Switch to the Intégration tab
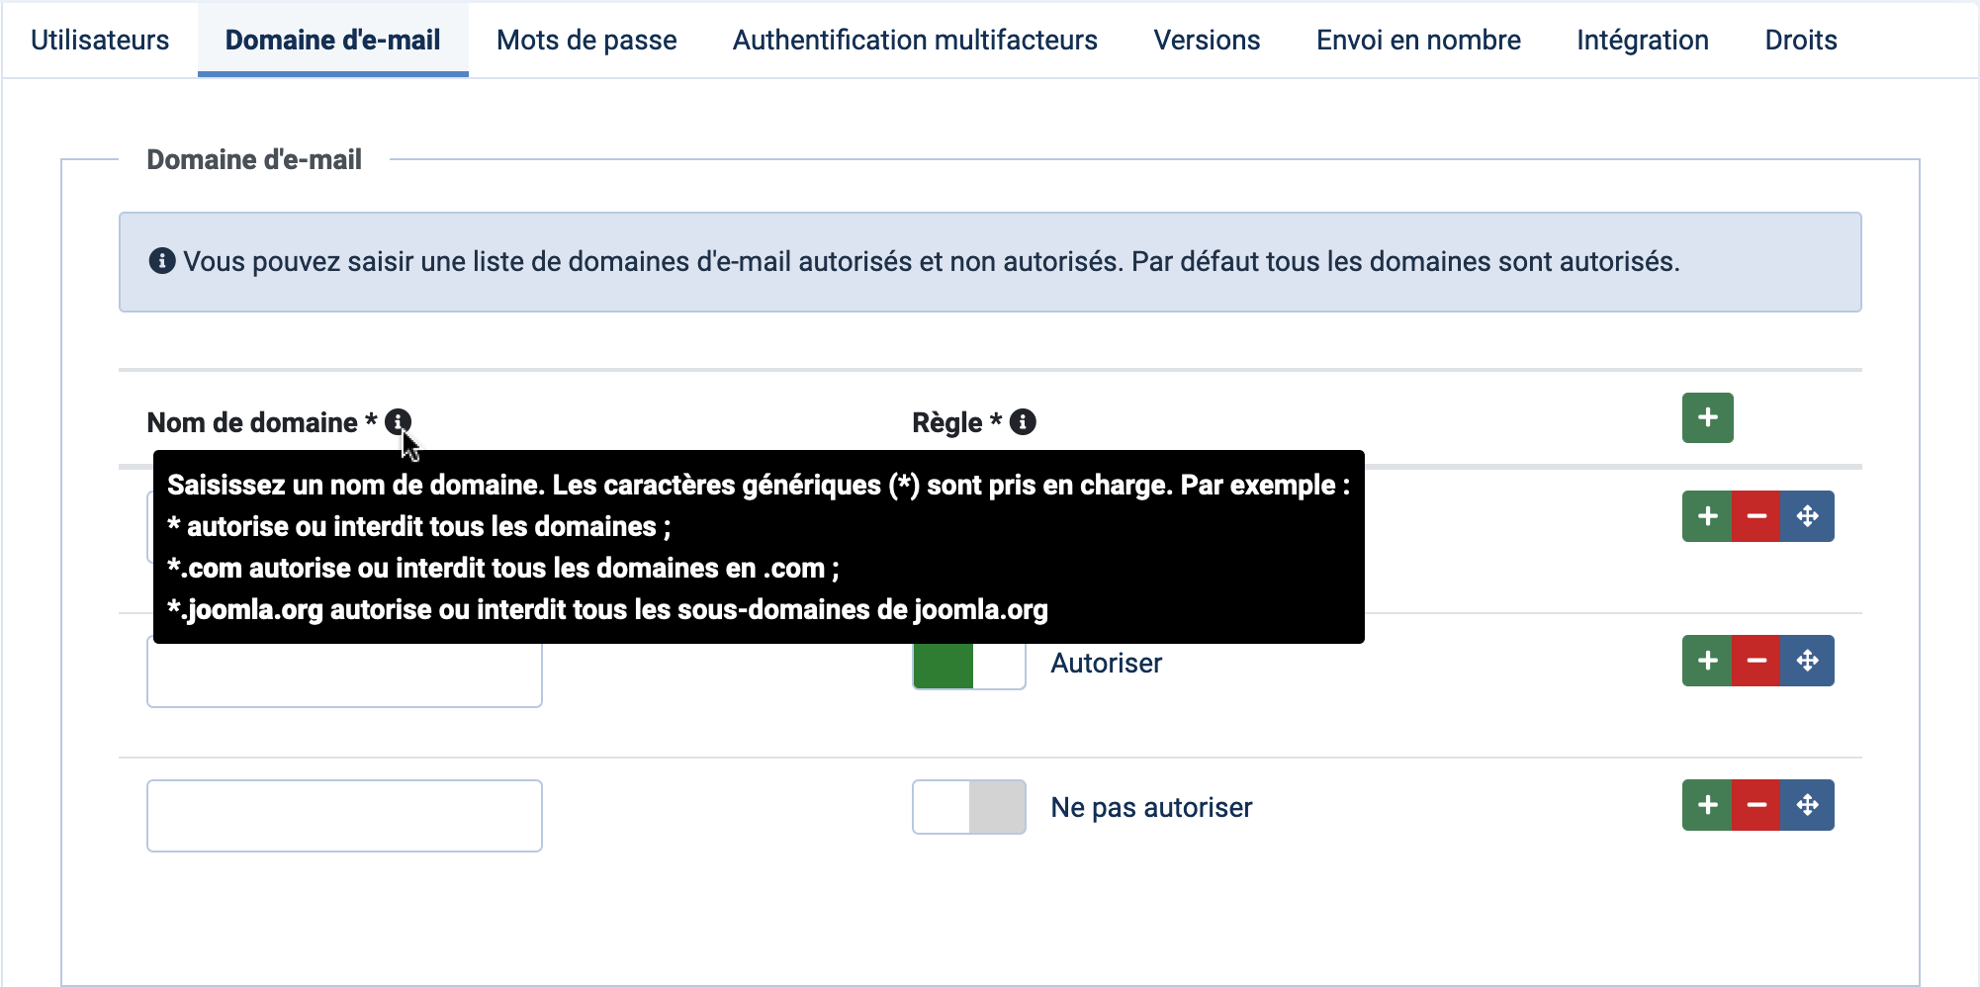 (x=1643, y=40)
